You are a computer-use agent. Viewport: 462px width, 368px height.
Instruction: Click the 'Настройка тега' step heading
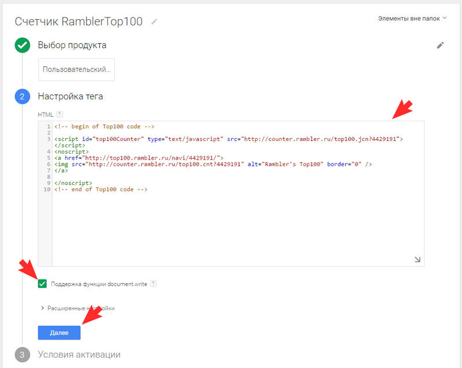[70, 96]
